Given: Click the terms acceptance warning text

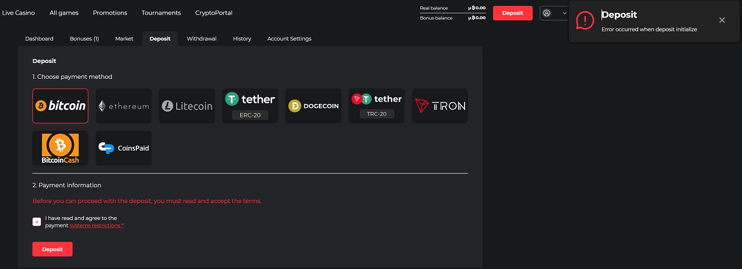Looking at the screenshot, I should pyautogui.click(x=147, y=201).
